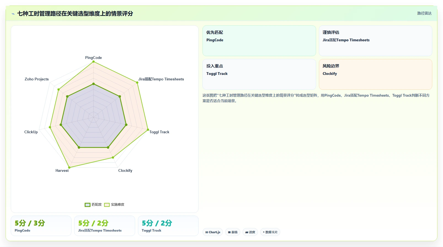Click the Harvest axis label
This screenshot has width=443, height=247.
[x=62, y=170]
